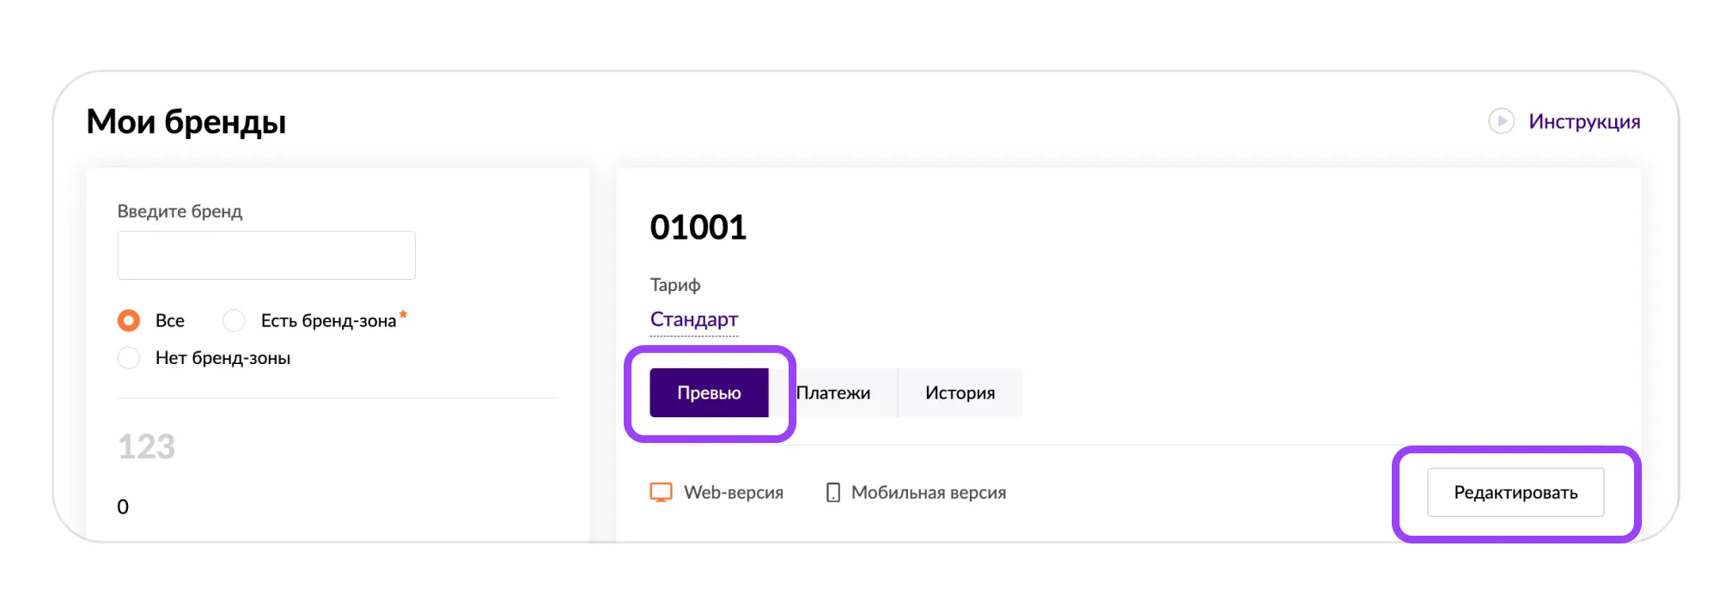Choose the Есть бренд-зона radio option
Image resolution: width=1732 pixels, height=613 pixels.
coord(234,320)
